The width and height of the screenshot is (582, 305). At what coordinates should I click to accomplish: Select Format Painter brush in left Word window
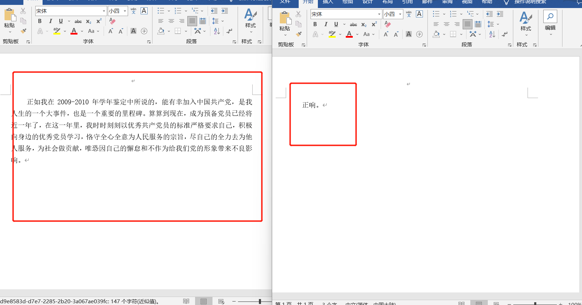[23, 31]
